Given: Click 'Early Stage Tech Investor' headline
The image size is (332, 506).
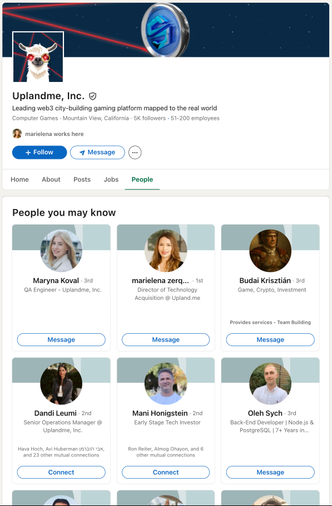Looking at the screenshot, I should (x=167, y=422).
